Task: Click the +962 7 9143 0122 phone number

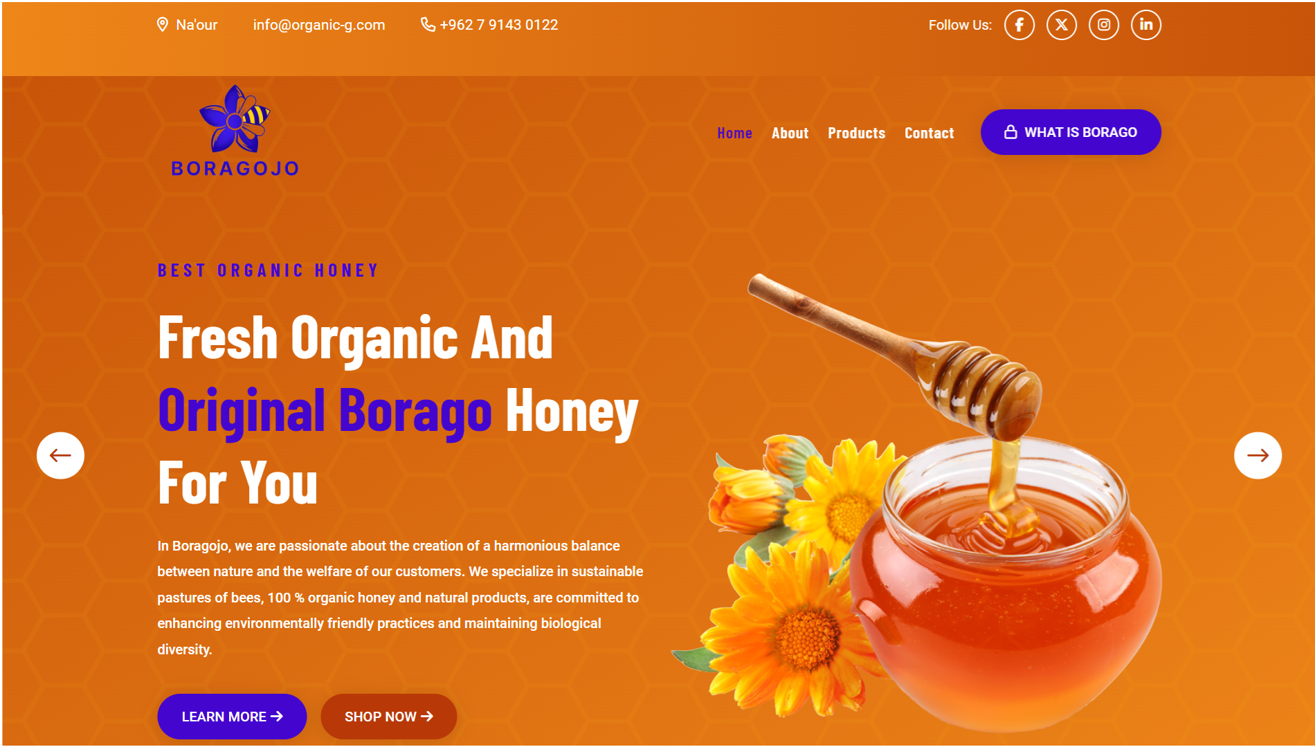Action: coord(498,25)
